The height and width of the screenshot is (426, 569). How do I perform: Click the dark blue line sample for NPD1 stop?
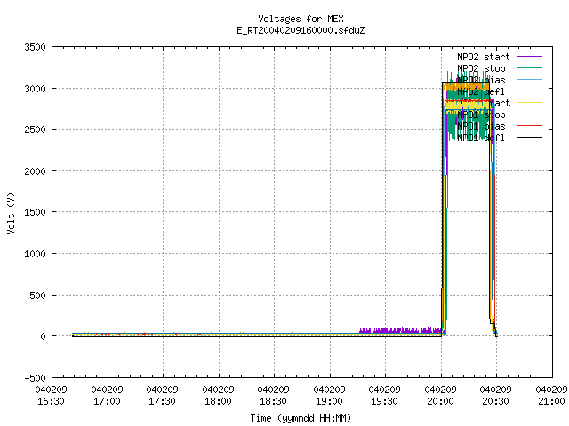click(x=529, y=114)
